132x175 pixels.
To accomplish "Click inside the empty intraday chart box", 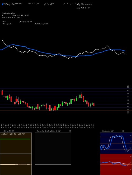I will pos(53,148).
